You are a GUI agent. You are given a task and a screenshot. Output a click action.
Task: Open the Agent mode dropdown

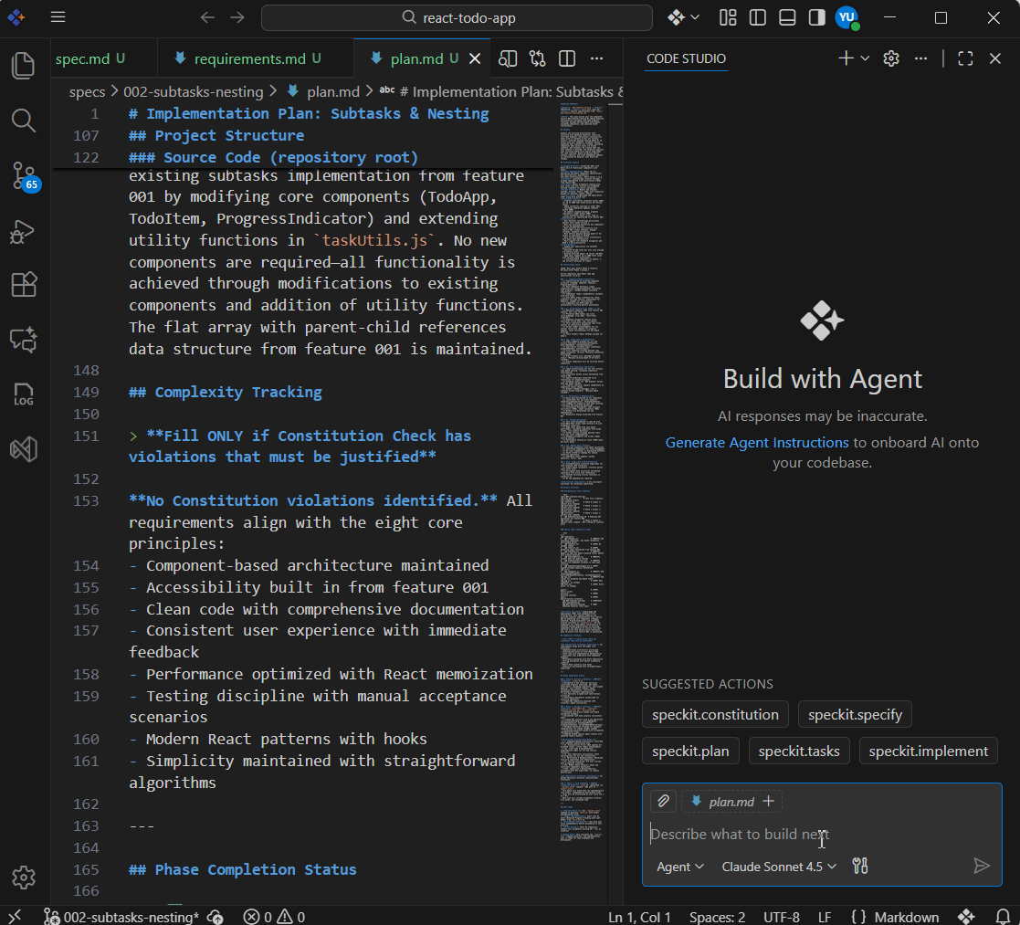[680, 866]
